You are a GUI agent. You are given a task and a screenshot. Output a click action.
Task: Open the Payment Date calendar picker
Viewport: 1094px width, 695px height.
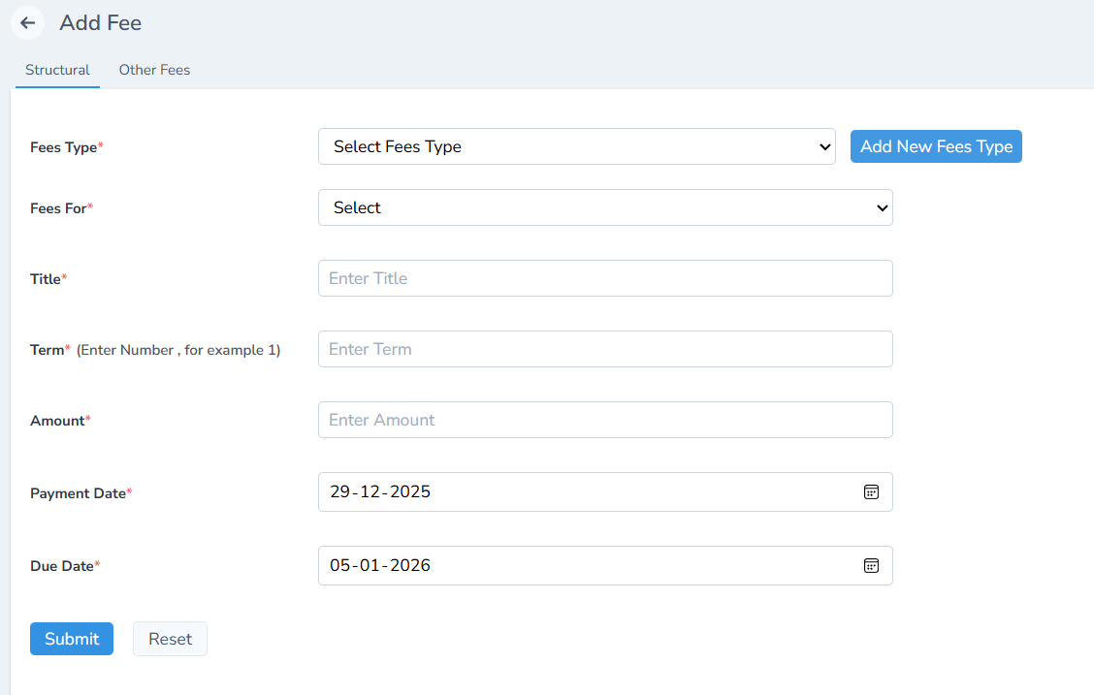(x=872, y=491)
